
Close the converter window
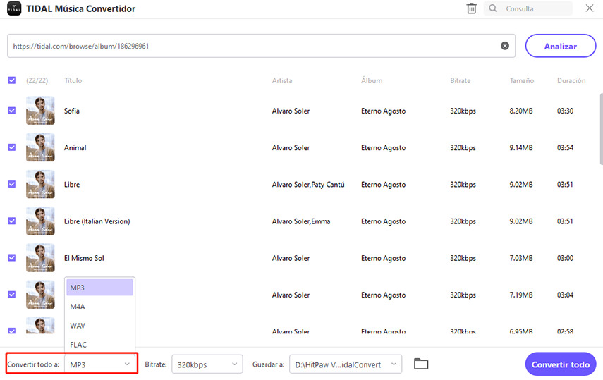click(590, 8)
